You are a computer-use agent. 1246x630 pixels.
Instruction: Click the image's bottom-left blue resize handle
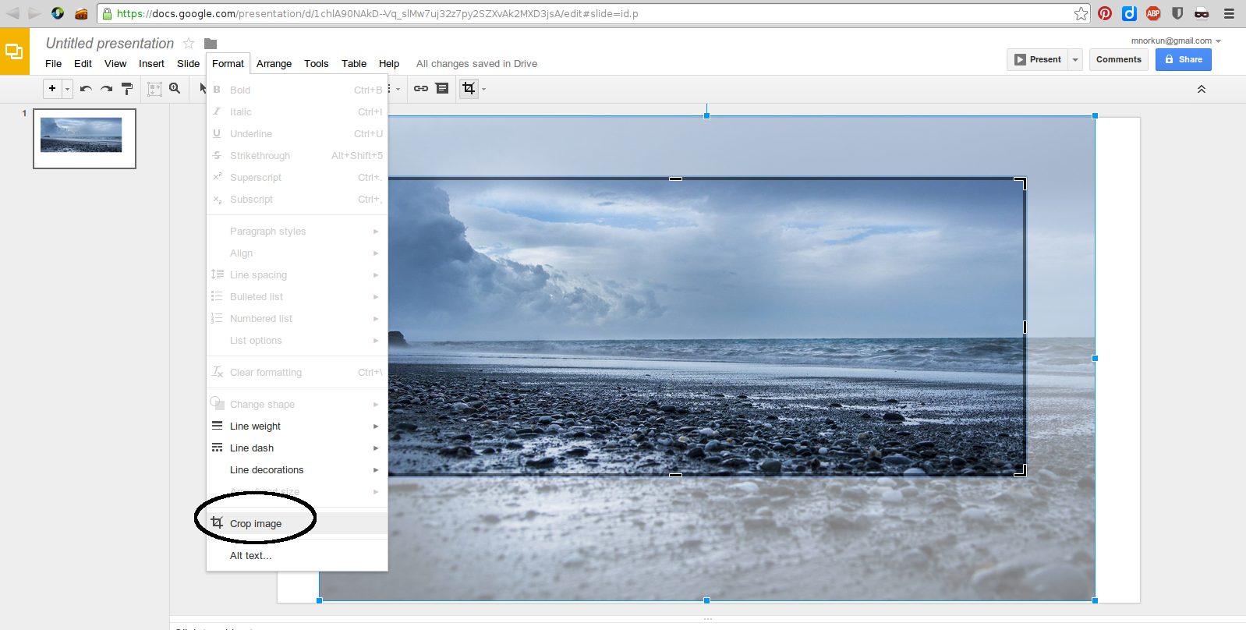coord(320,600)
